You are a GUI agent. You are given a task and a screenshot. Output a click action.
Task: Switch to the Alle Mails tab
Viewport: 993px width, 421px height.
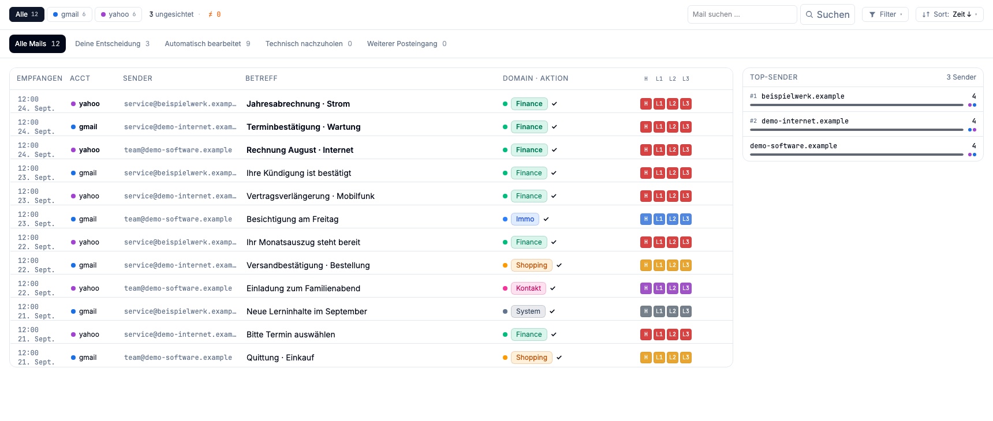click(38, 44)
